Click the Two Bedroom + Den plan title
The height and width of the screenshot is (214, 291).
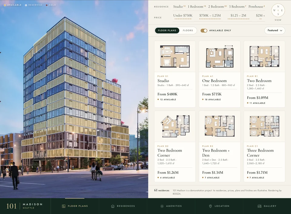click(216, 153)
